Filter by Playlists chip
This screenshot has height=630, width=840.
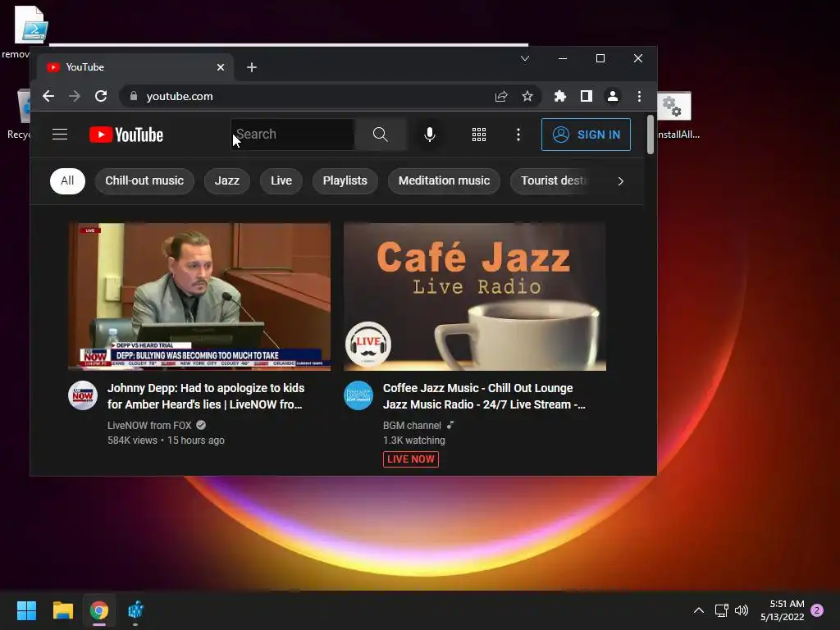click(x=345, y=180)
